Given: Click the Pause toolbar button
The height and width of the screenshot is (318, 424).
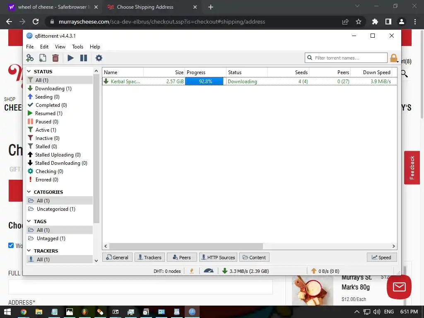Looking at the screenshot, I should (84, 58).
